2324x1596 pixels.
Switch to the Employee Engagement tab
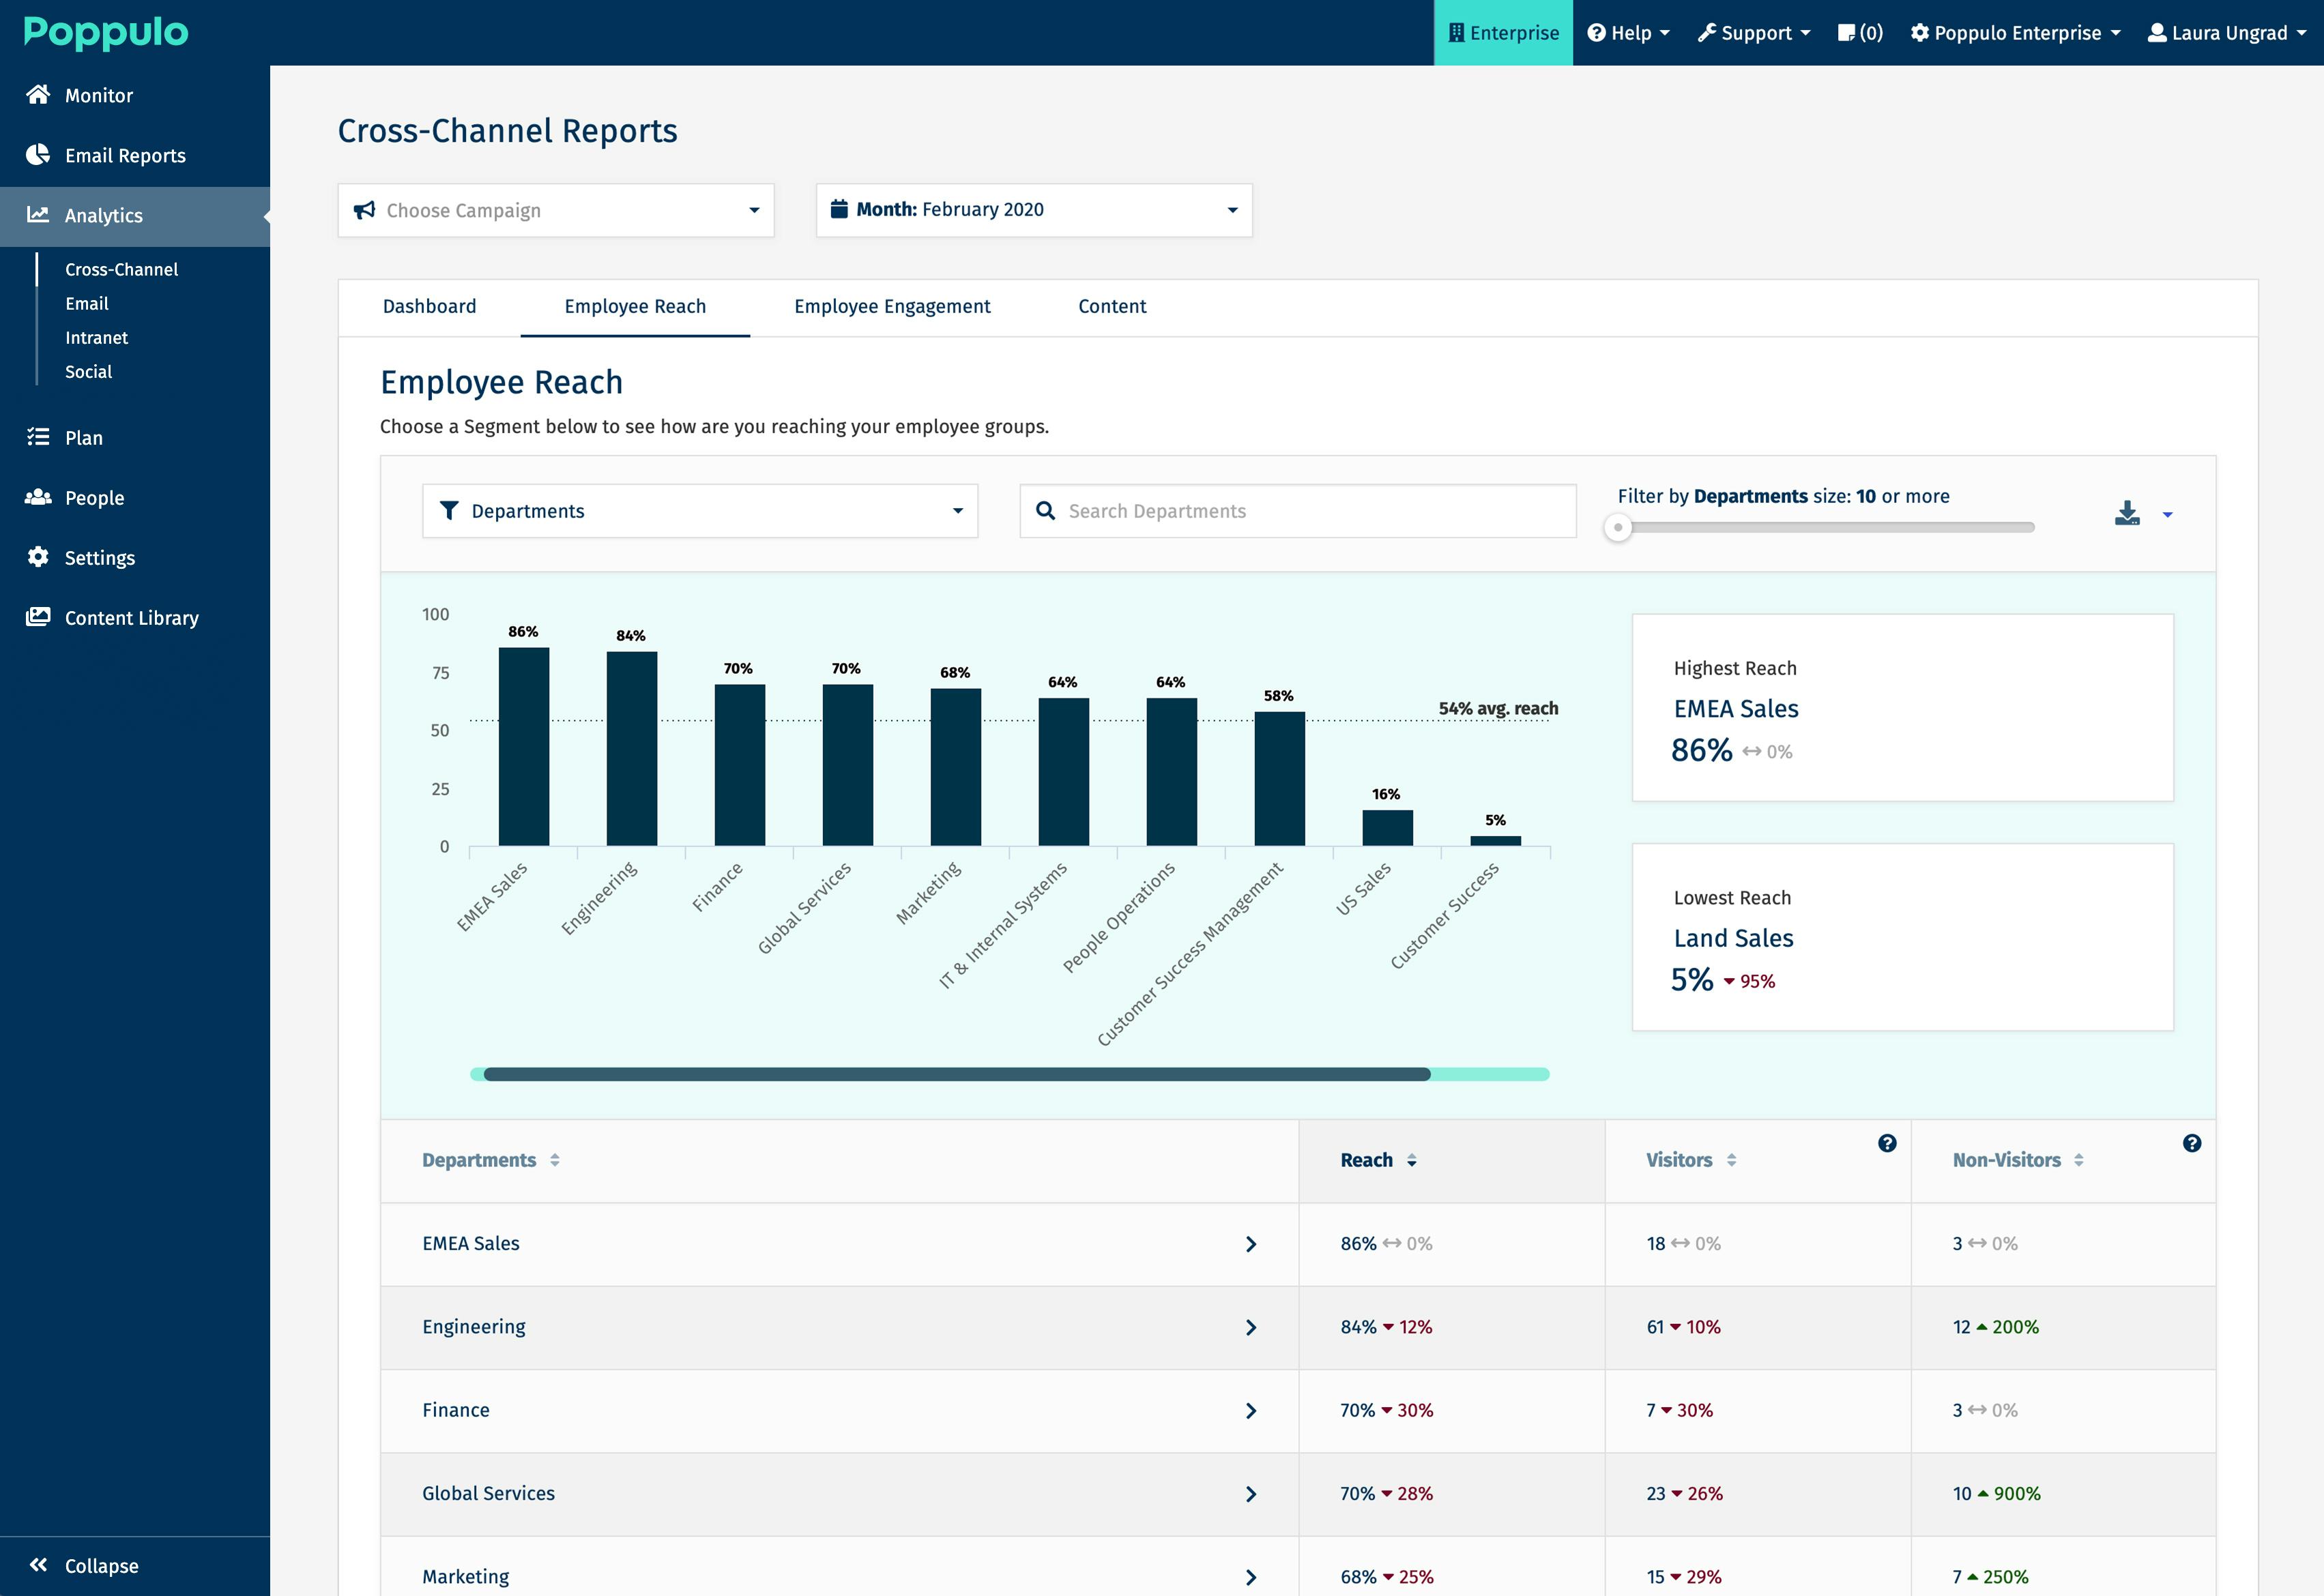891,306
